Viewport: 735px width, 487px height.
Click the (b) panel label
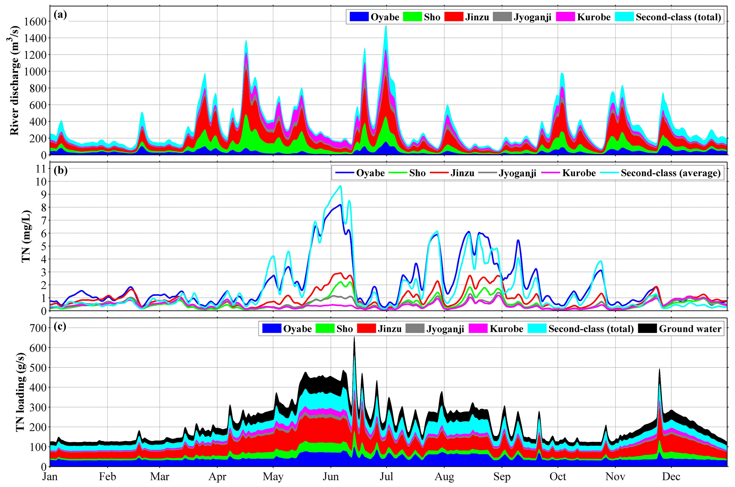(60, 171)
